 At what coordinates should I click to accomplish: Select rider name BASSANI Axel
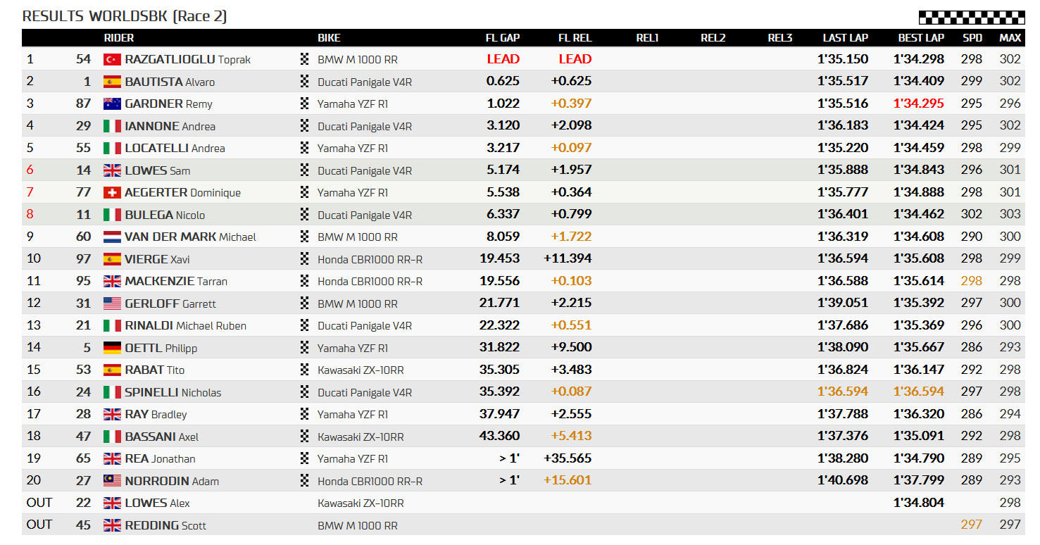161,437
